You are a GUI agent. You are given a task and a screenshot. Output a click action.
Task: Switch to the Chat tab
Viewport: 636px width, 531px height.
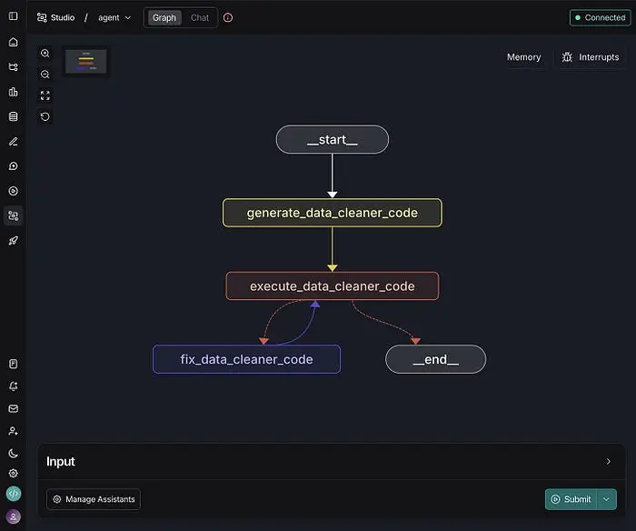[200, 17]
